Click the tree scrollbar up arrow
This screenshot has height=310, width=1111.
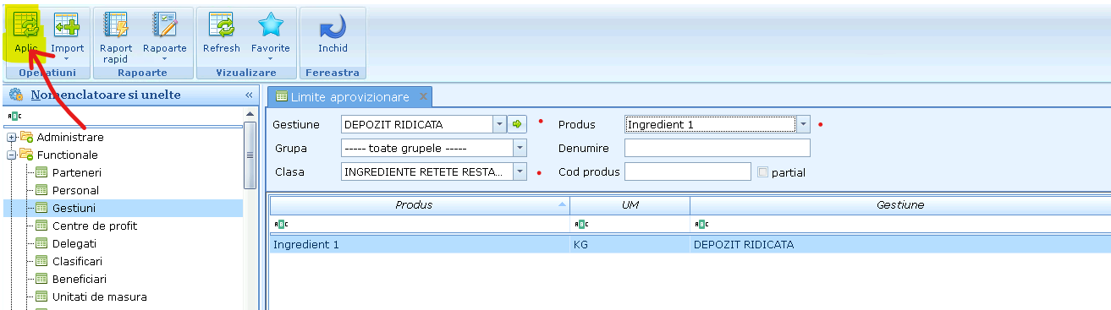tap(250, 113)
